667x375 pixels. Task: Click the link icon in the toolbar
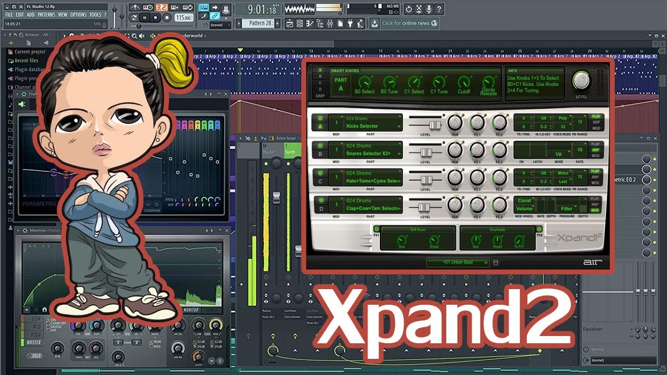point(214,16)
